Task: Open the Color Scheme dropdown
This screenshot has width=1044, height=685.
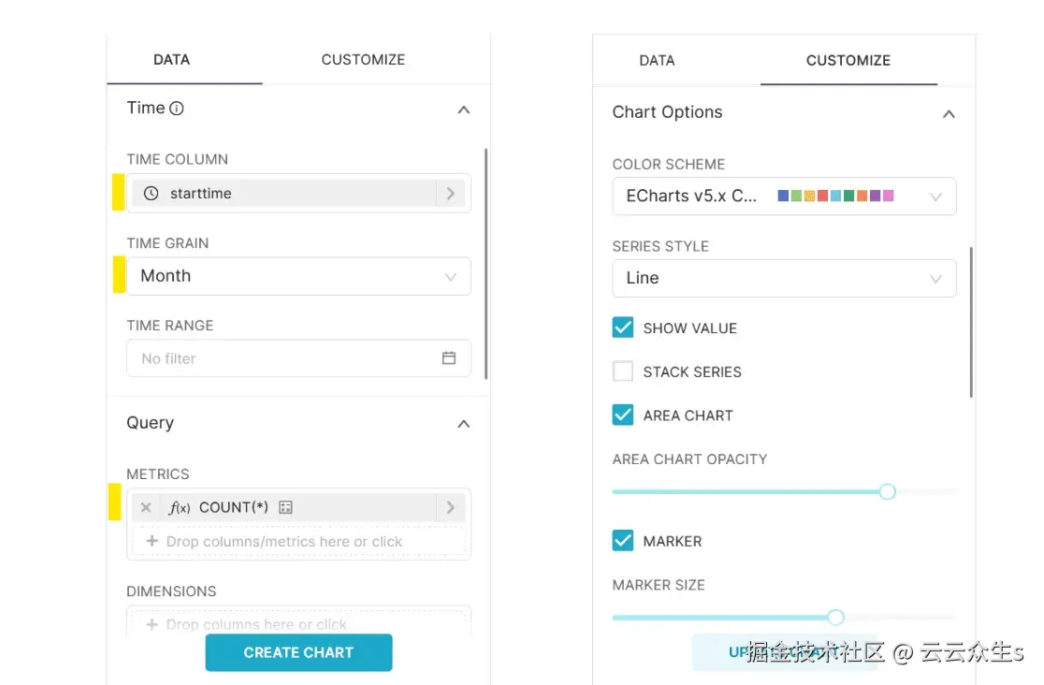Action: pos(784,197)
